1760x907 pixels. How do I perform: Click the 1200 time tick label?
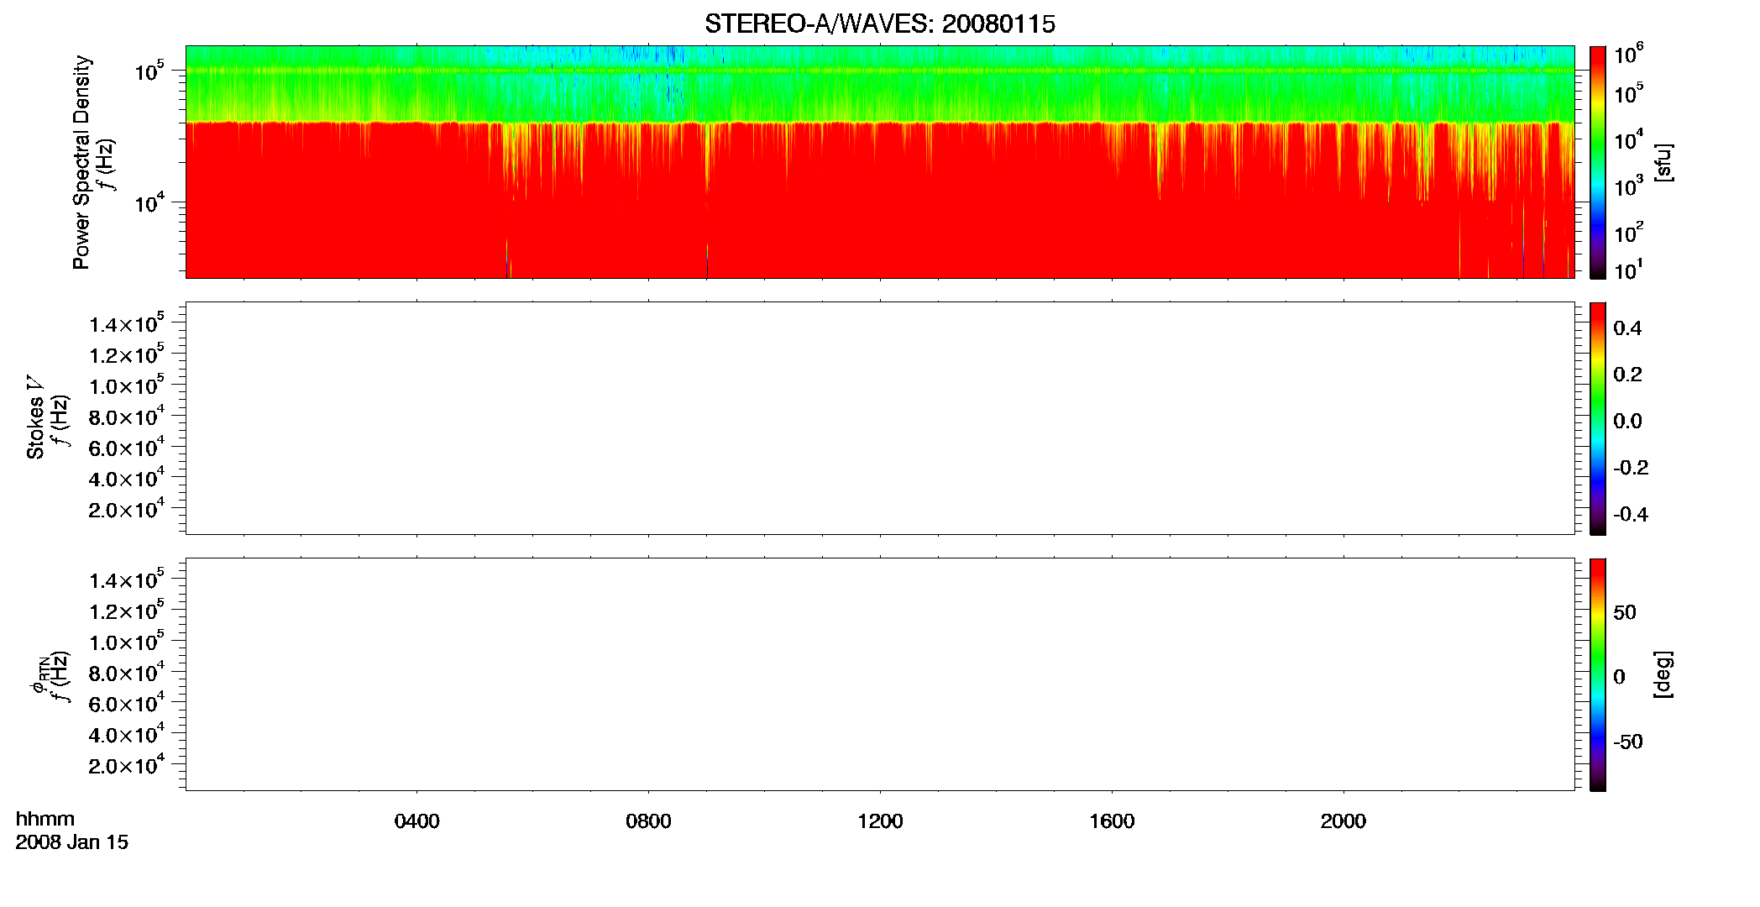click(880, 821)
